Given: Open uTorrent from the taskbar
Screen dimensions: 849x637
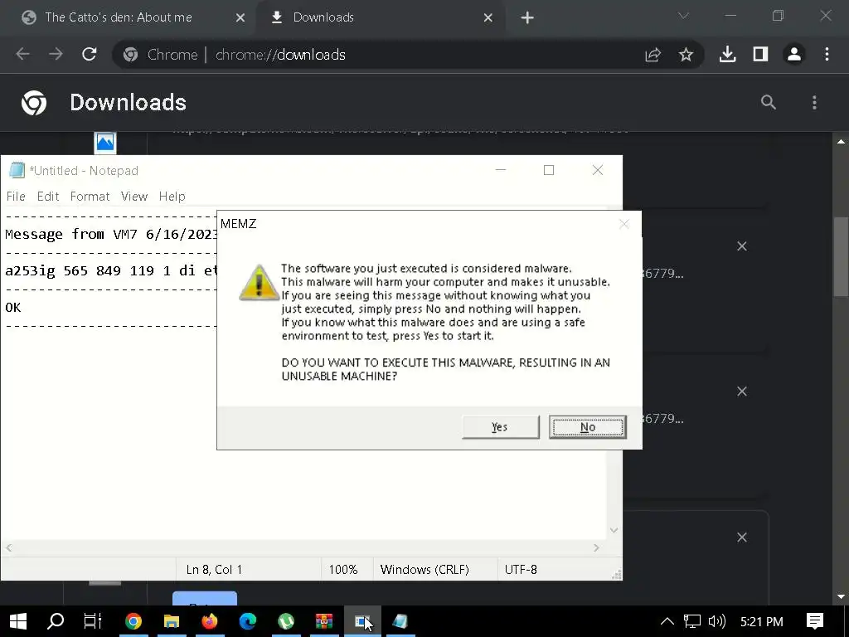Looking at the screenshot, I should point(286,621).
